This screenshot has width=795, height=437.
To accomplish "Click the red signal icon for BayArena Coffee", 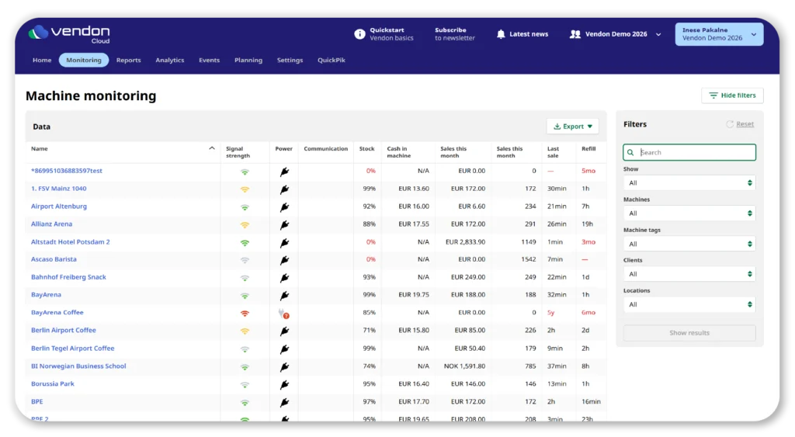I will pyautogui.click(x=245, y=314).
